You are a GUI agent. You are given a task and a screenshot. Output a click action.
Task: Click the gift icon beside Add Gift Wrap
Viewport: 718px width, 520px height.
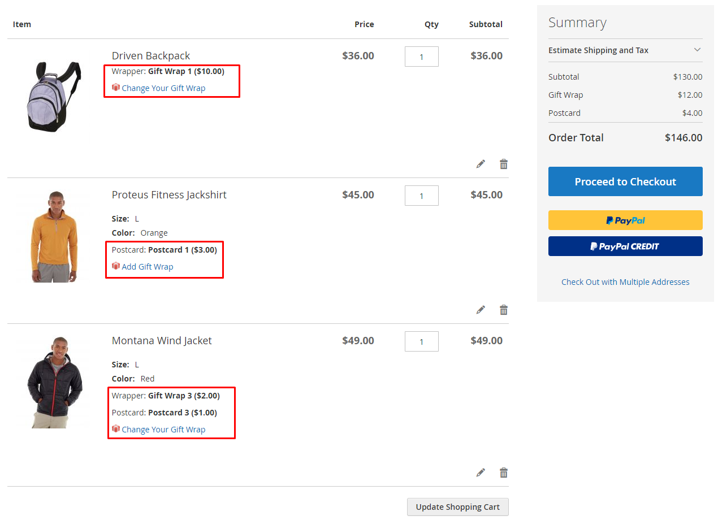pos(116,266)
